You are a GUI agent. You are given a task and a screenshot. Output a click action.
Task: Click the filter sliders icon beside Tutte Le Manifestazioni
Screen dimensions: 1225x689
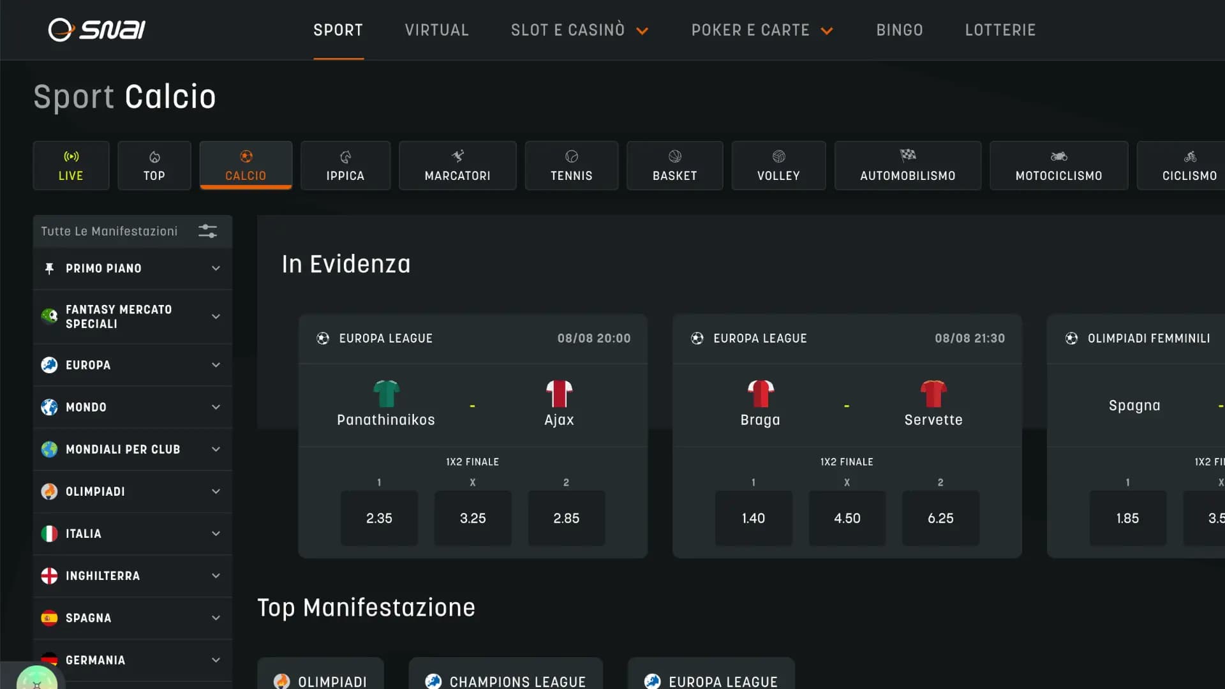(207, 231)
